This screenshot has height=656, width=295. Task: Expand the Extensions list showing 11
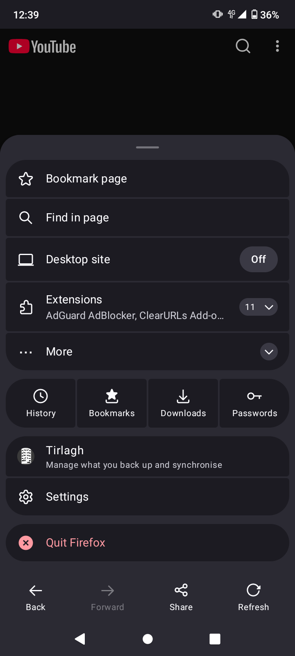259,307
